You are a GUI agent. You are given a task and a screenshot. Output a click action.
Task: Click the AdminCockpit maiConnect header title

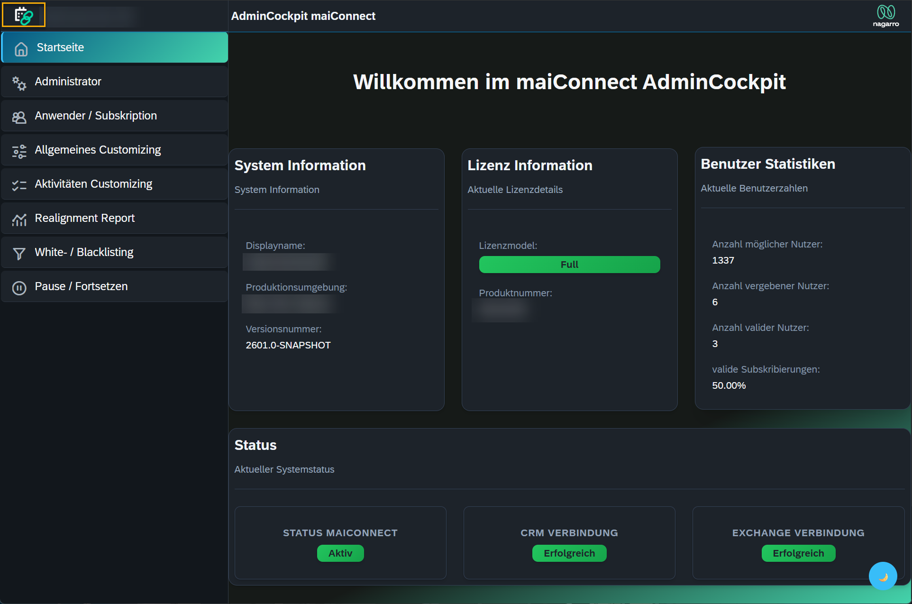(303, 16)
